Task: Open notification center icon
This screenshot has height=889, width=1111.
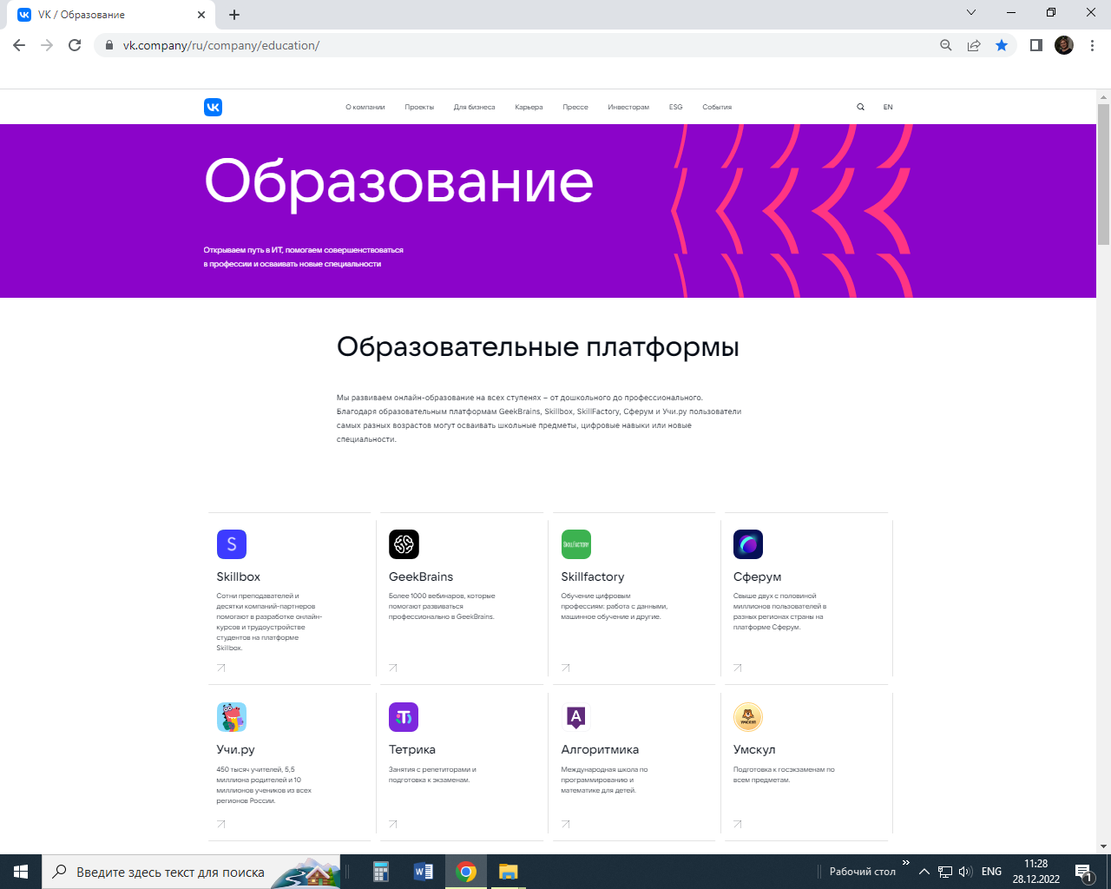Action: (x=1084, y=872)
